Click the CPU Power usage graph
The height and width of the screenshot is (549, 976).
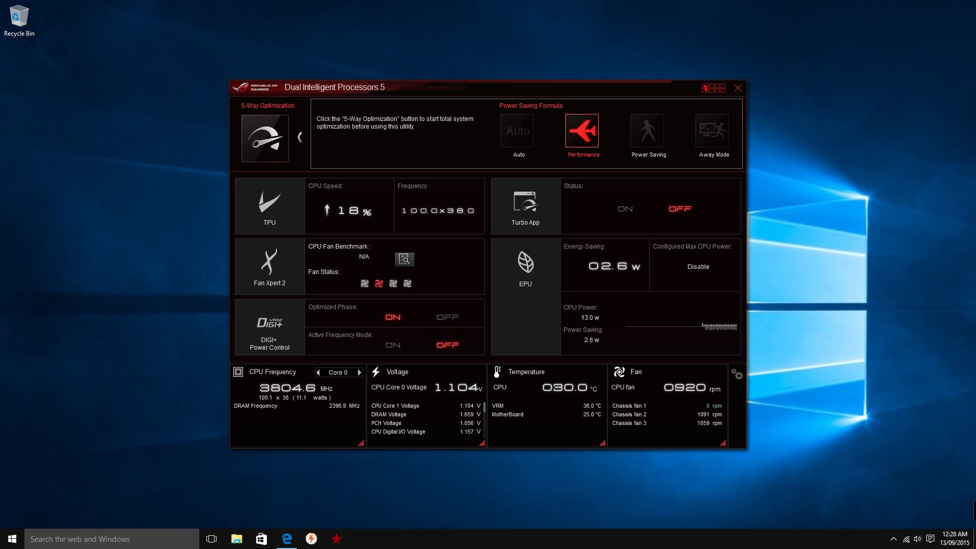[681, 326]
